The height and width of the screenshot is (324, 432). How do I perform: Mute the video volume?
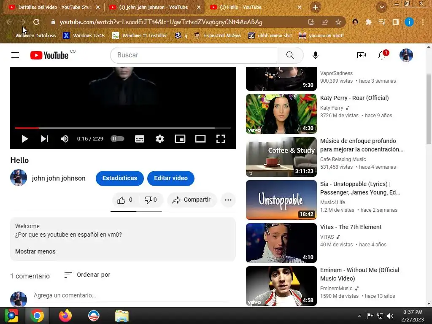coord(65,139)
